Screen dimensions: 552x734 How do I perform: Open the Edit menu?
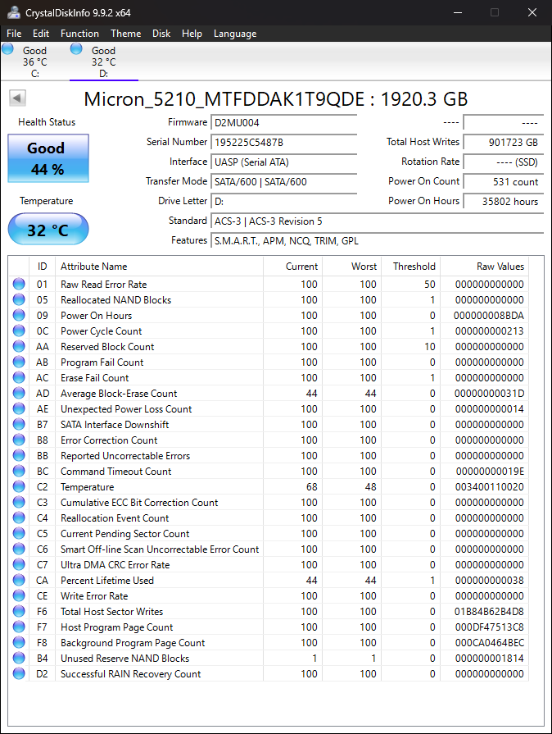point(41,34)
